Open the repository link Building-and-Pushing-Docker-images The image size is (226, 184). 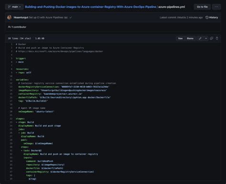(91, 7)
